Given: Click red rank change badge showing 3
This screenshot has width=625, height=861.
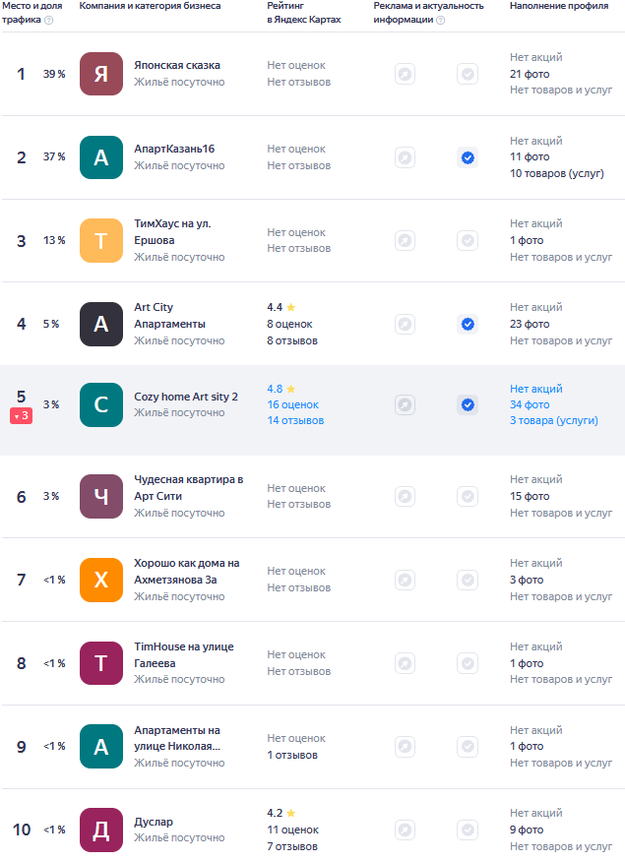Looking at the screenshot, I should click(x=21, y=416).
